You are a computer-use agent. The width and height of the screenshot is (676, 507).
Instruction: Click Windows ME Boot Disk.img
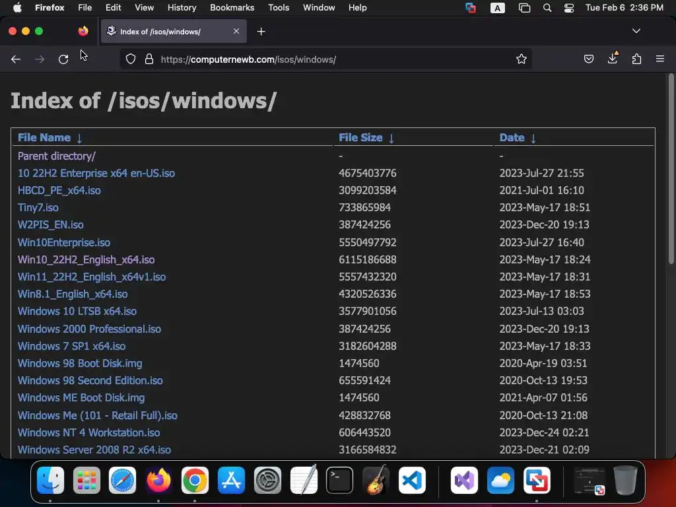[x=81, y=398]
